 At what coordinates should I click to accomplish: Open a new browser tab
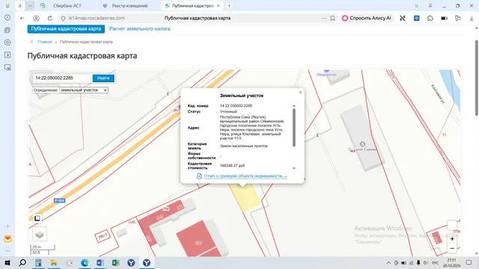pyautogui.click(x=229, y=6)
